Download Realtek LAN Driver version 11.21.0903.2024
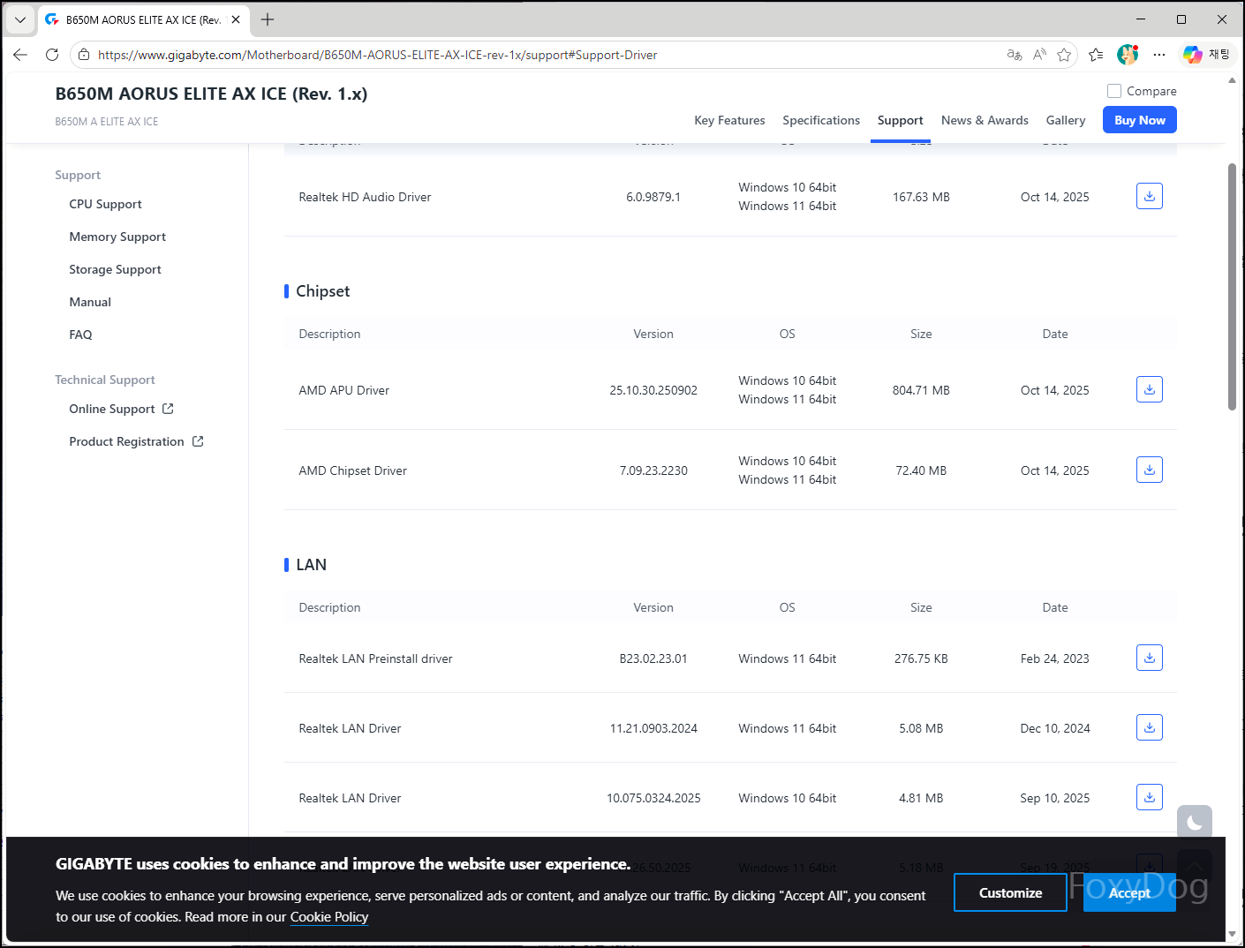The height and width of the screenshot is (948, 1245). pos(1149,727)
